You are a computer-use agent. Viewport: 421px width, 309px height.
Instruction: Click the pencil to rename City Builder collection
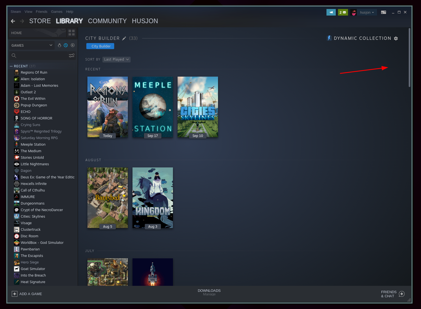coord(124,38)
